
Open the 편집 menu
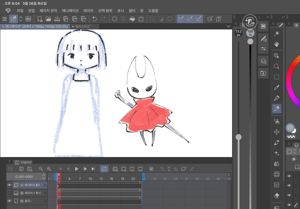(31, 11)
